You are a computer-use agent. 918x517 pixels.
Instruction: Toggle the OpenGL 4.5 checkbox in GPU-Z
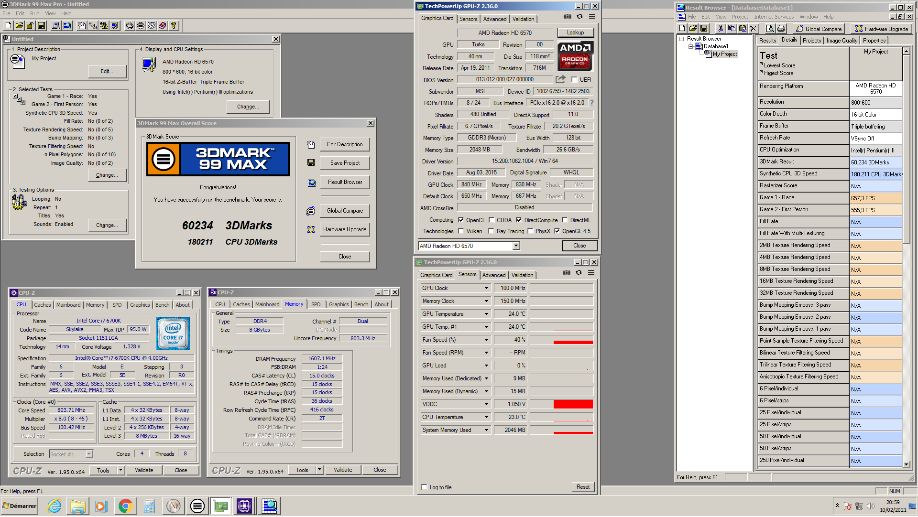pos(557,231)
